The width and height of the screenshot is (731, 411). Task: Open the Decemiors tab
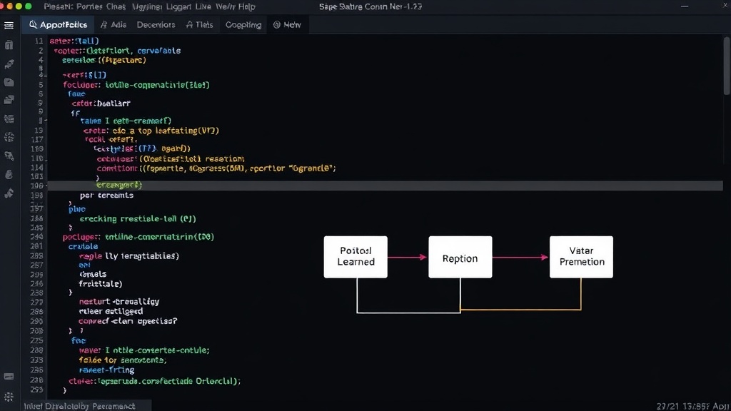click(x=156, y=25)
